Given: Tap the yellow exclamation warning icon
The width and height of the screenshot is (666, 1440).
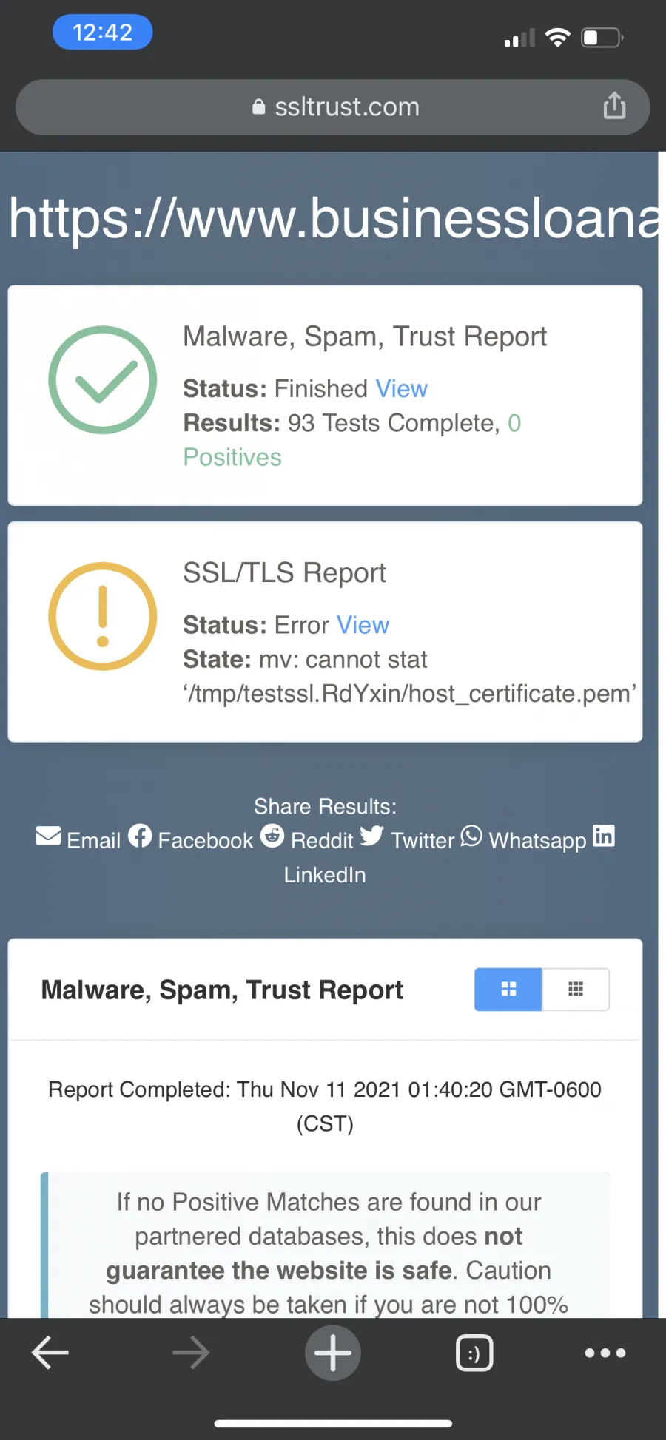Looking at the screenshot, I should [x=103, y=616].
